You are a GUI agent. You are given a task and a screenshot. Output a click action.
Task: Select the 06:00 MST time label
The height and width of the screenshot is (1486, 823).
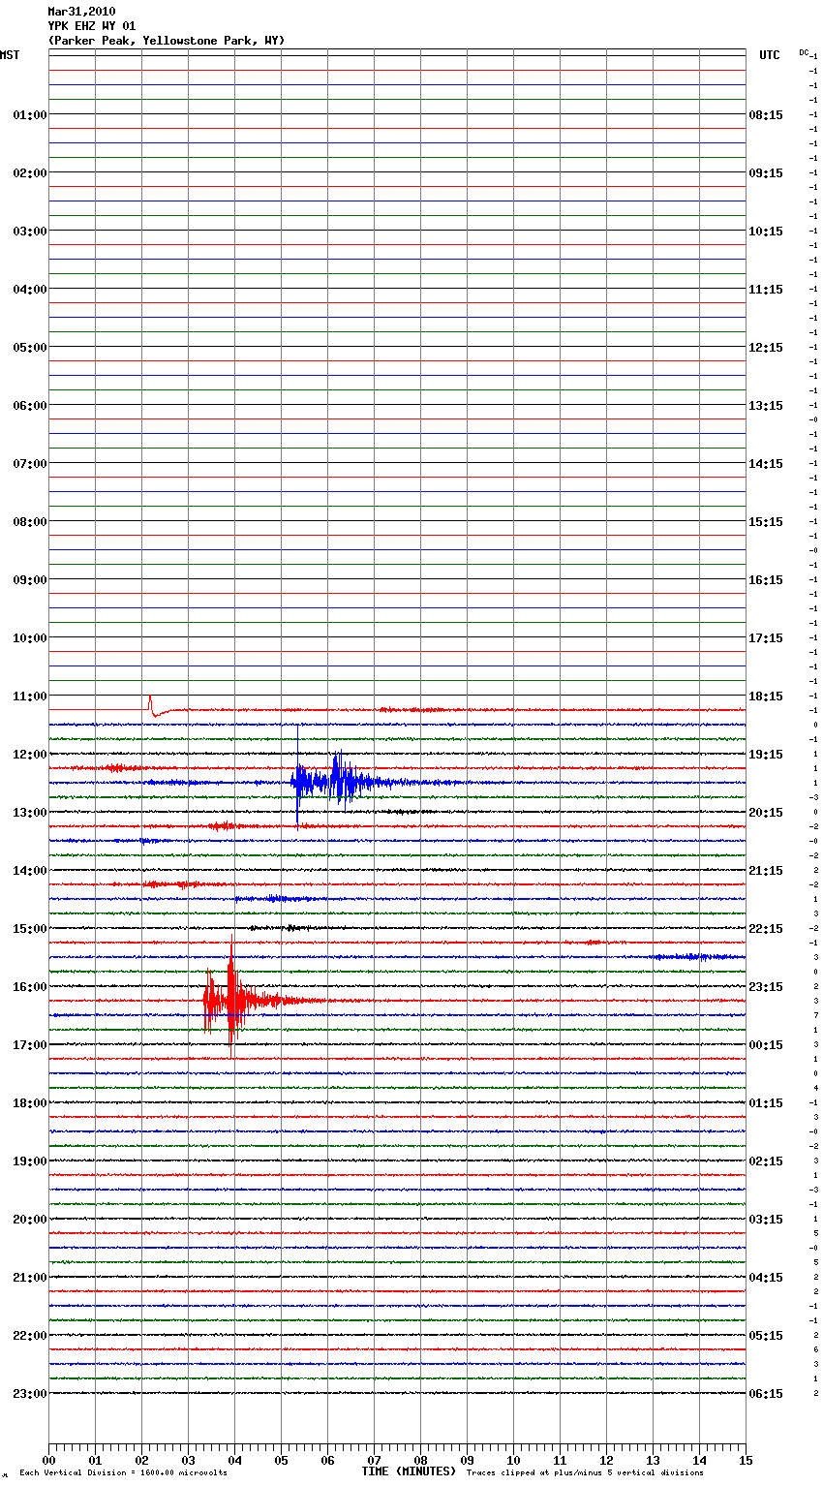tap(30, 406)
